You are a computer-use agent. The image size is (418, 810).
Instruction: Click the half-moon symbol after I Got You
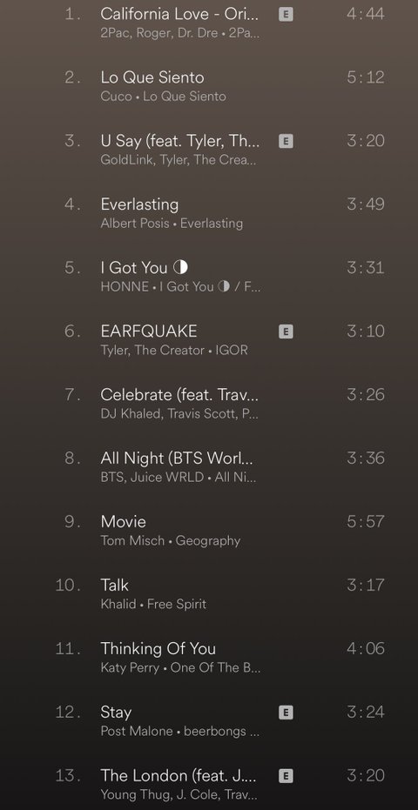pyautogui.click(x=180, y=267)
